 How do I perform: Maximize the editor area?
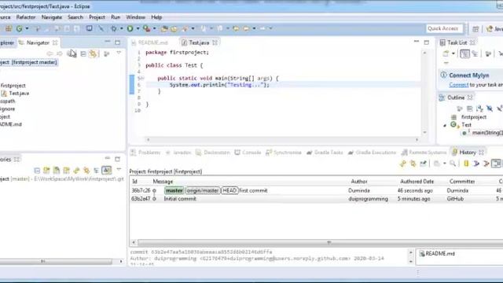click(426, 42)
